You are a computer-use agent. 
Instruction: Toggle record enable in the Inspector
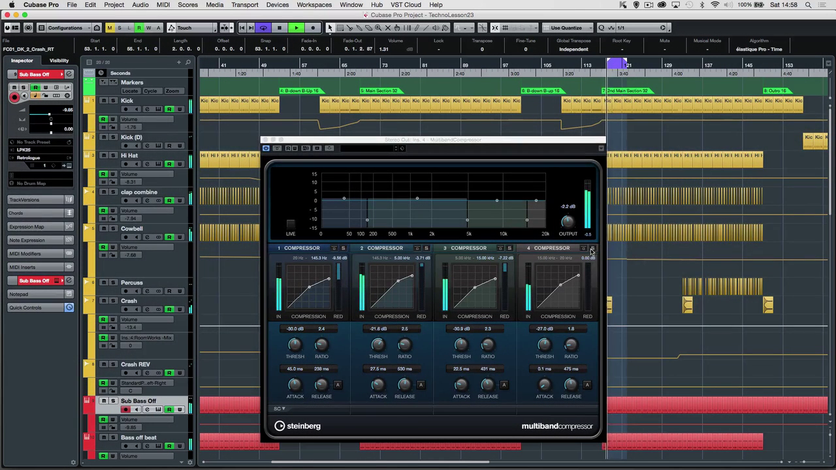click(x=14, y=97)
